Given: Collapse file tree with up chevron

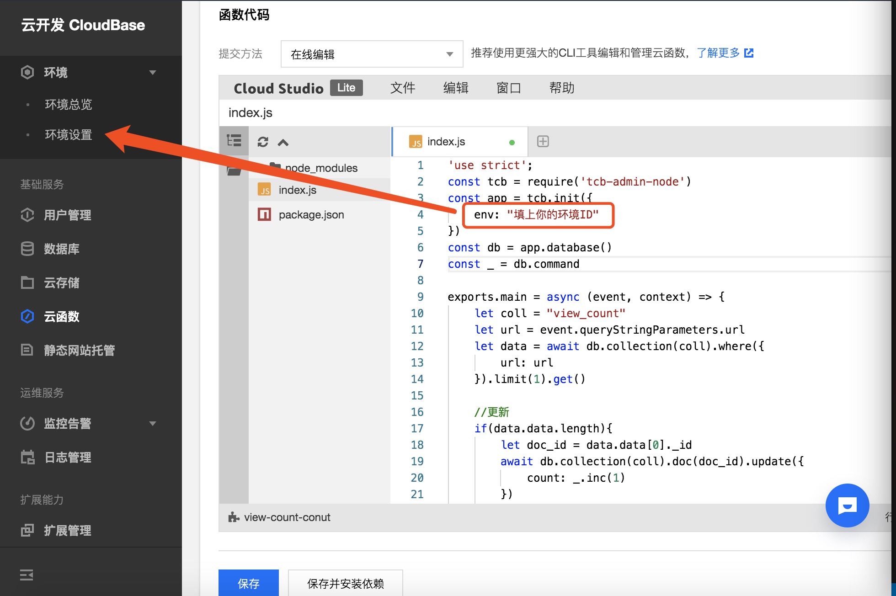Looking at the screenshot, I should point(283,143).
